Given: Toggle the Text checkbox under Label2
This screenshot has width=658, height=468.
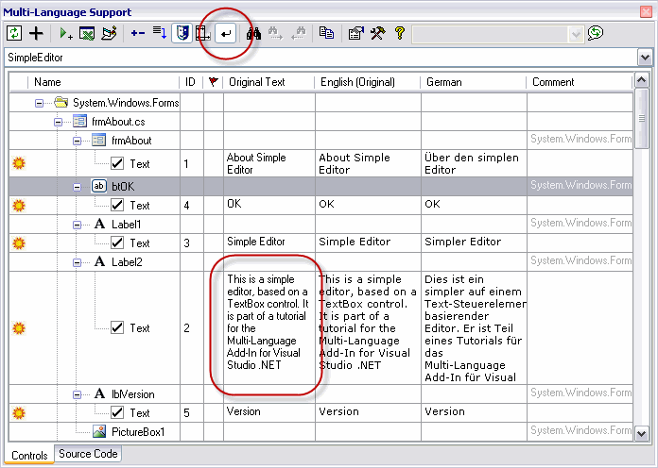Looking at the screenshot, I should 117,328.
